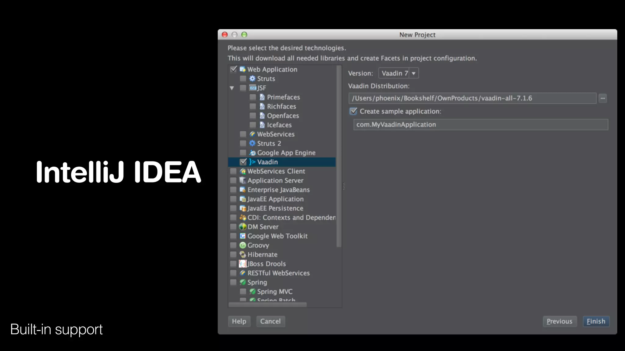Click the technologies list horizontal scrollbar
The height and width of the screenshot is (351, 625).
[x=268, y=305]
